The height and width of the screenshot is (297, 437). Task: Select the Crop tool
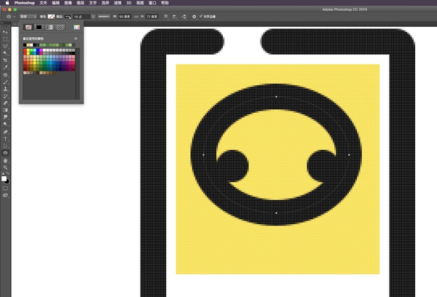[5, 60]
